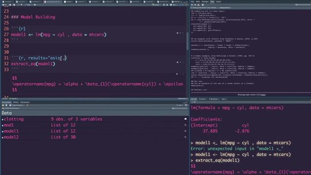Expand the clotting data frame entry
Viewport: 311px width, 175px height.
(x=3, y=120)
